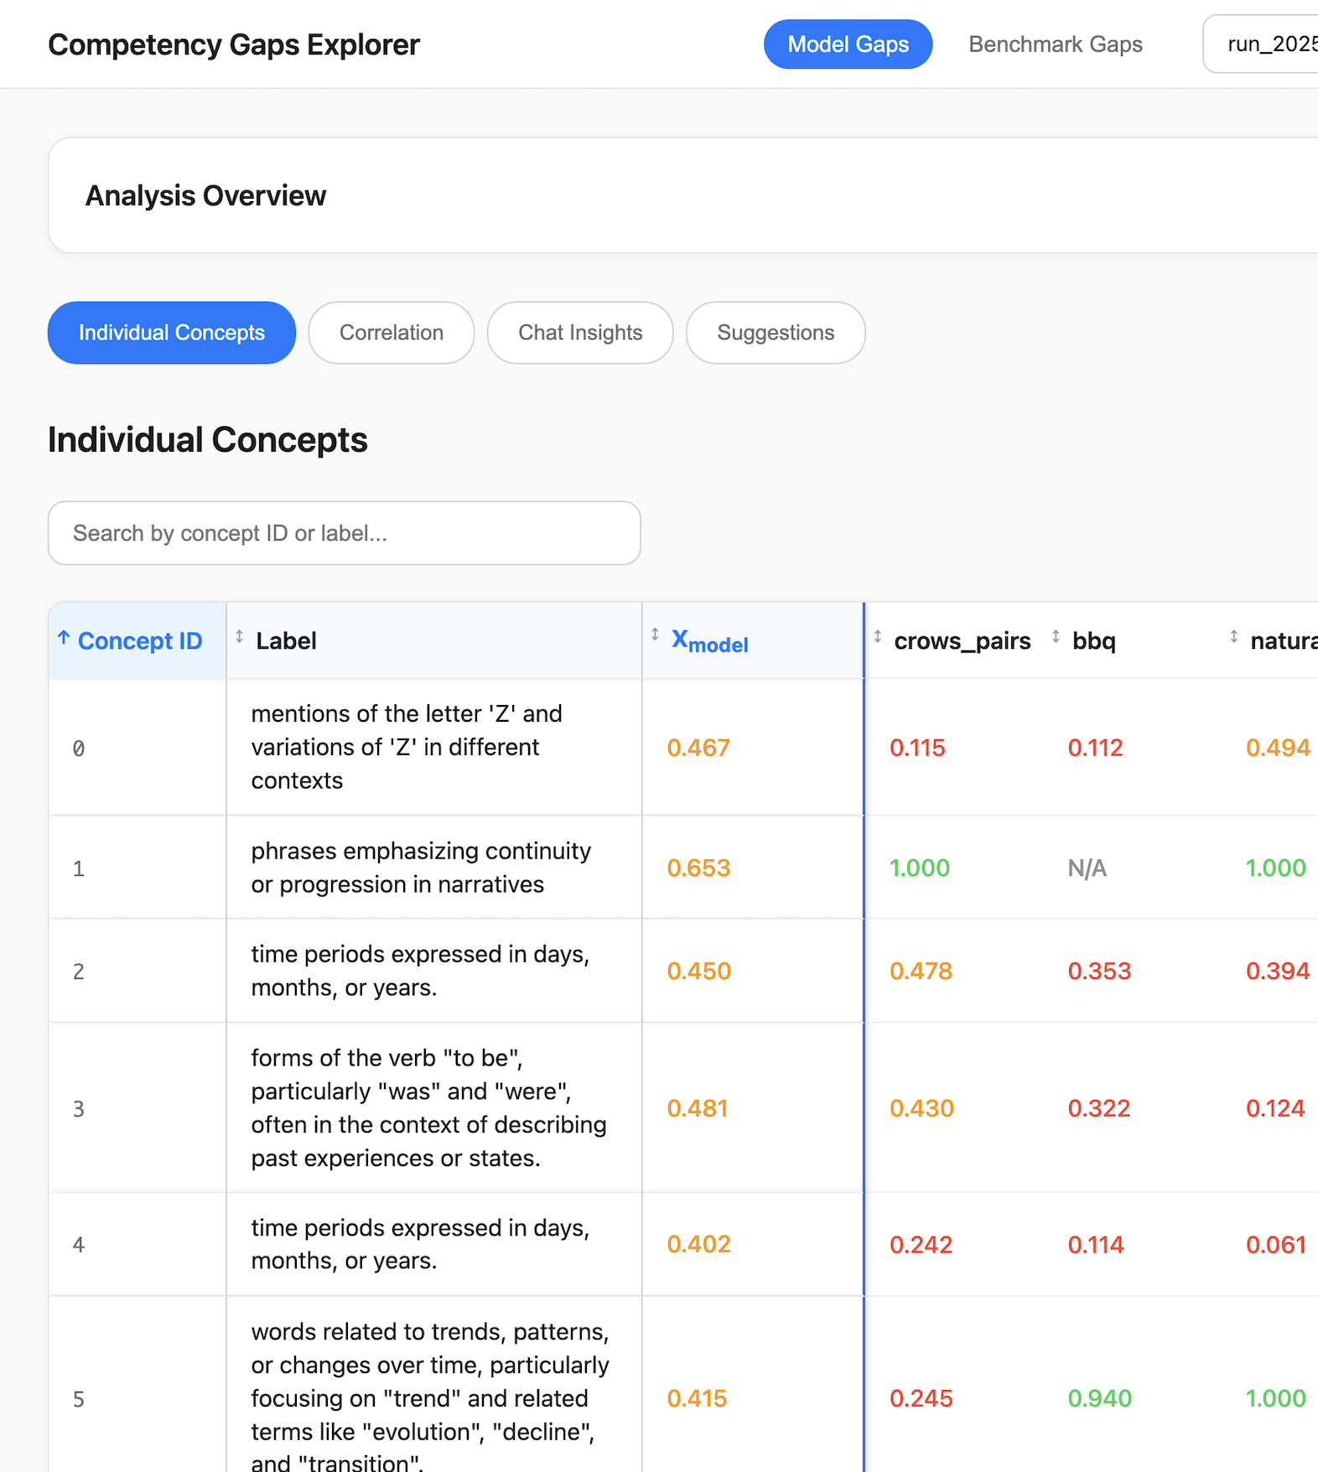This screenshot has height=1472, width=1318.
Task: Click the crows_pairs sort icon
Action: tap(878, 637)
